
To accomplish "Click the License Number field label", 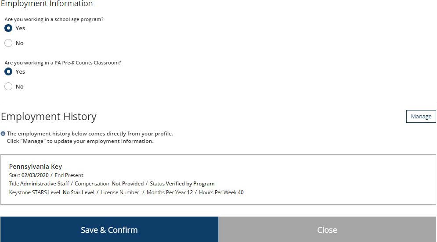I will click(120, 192).
